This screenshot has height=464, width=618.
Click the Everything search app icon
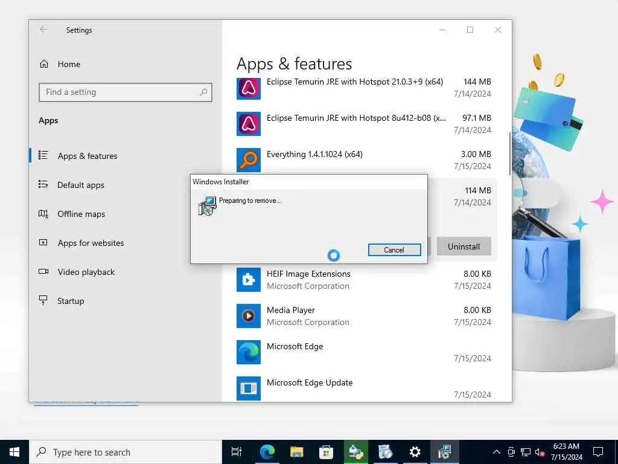pos(248,159)
